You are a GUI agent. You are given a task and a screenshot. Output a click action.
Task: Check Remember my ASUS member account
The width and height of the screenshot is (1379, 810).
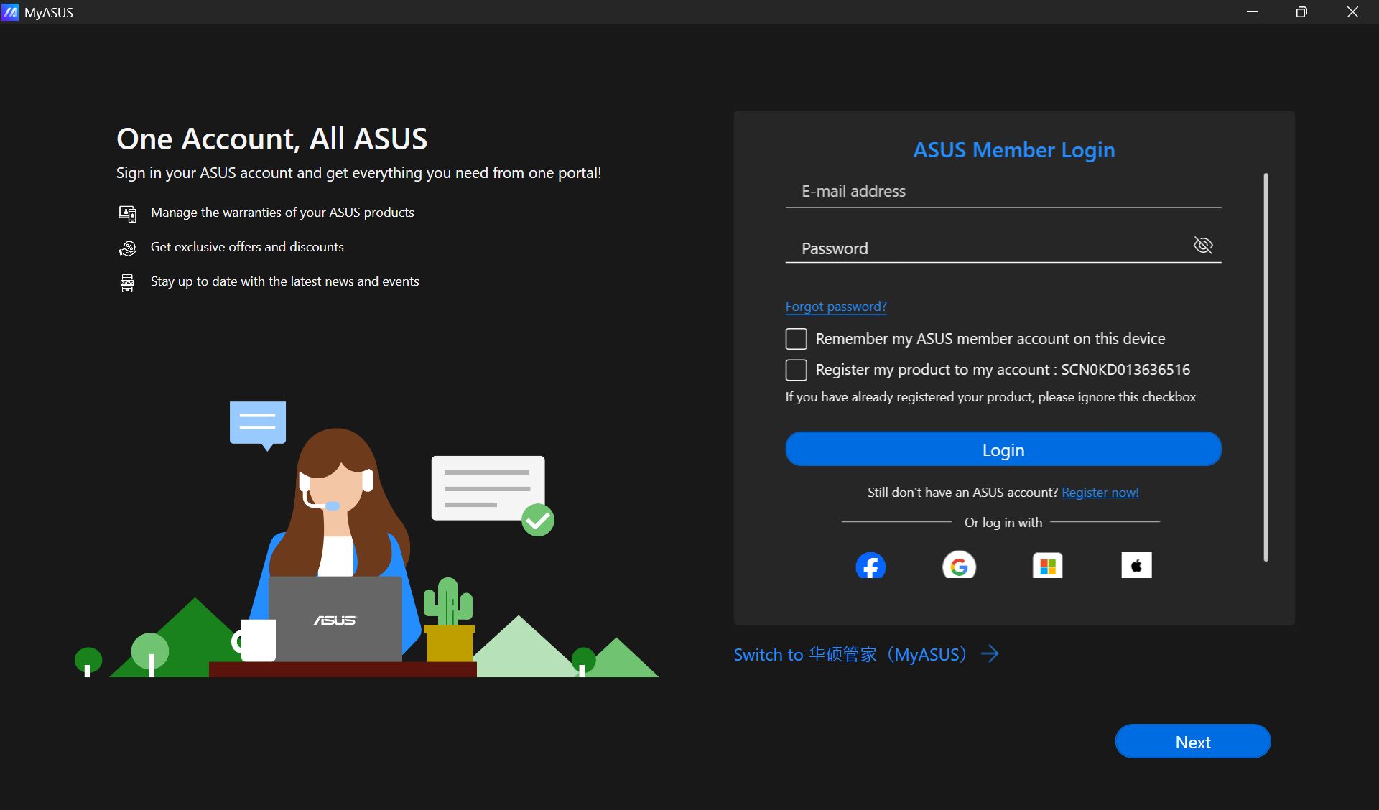(796, 339)
